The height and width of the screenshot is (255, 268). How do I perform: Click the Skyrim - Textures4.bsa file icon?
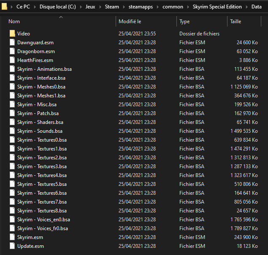pyautogui.click(x=12, y=175)
